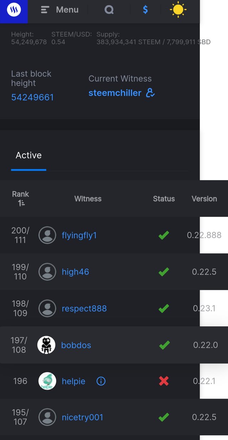
Task: Click the green check status for bobdos
Action: coord(164,345)
